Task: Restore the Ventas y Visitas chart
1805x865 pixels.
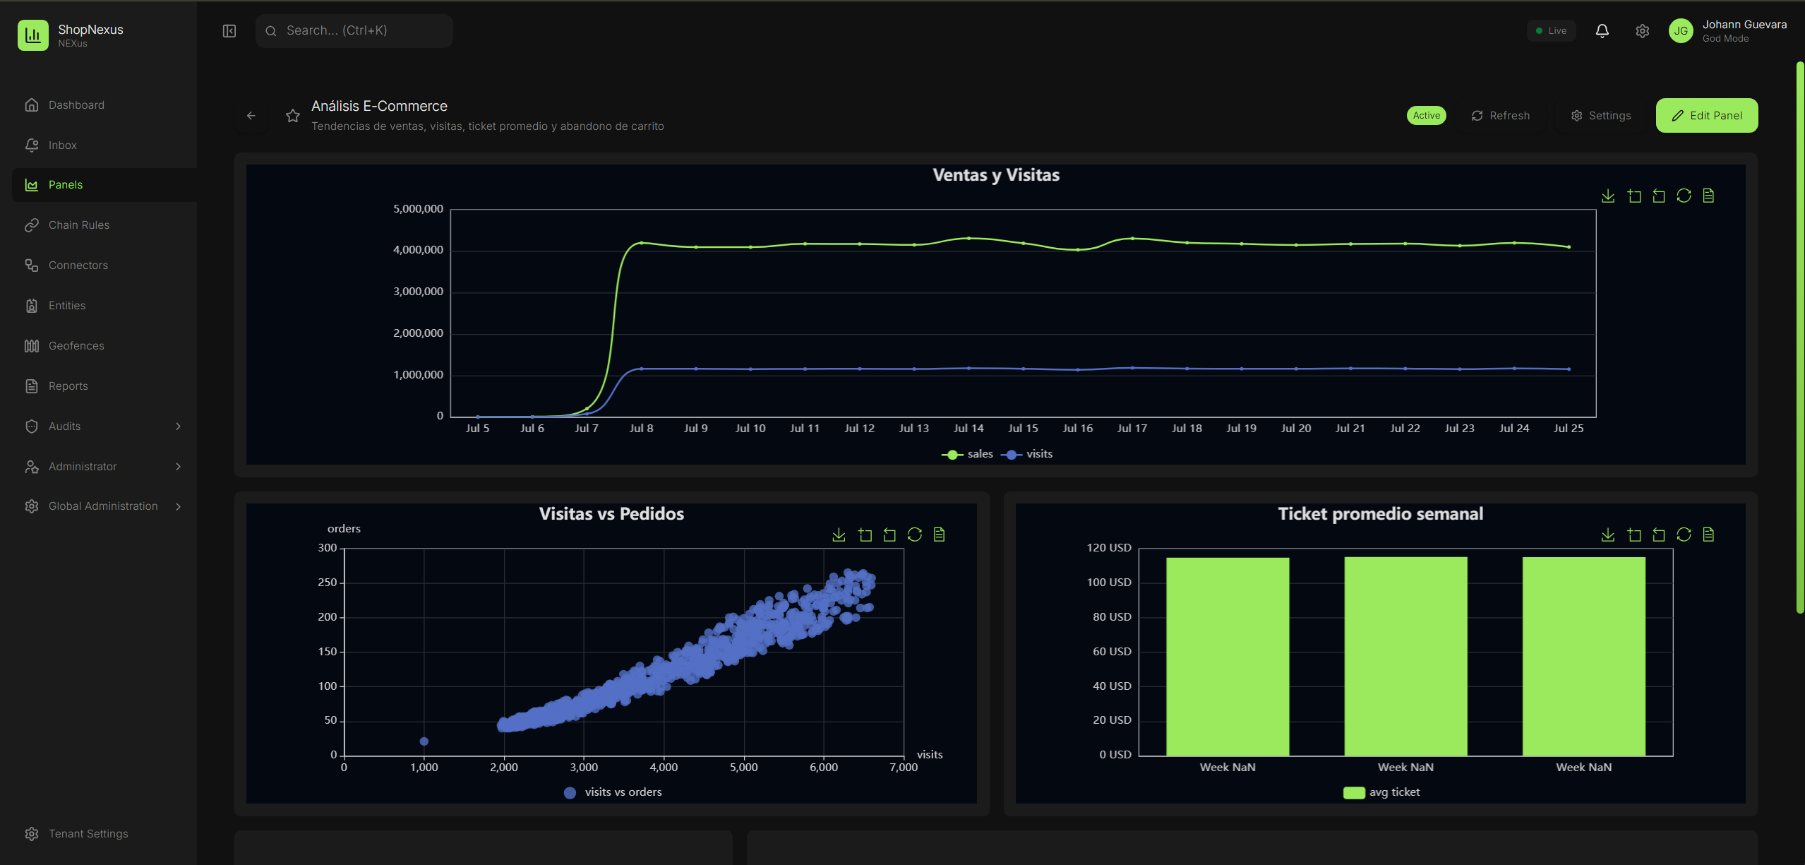Action: tap(1684, 196)
